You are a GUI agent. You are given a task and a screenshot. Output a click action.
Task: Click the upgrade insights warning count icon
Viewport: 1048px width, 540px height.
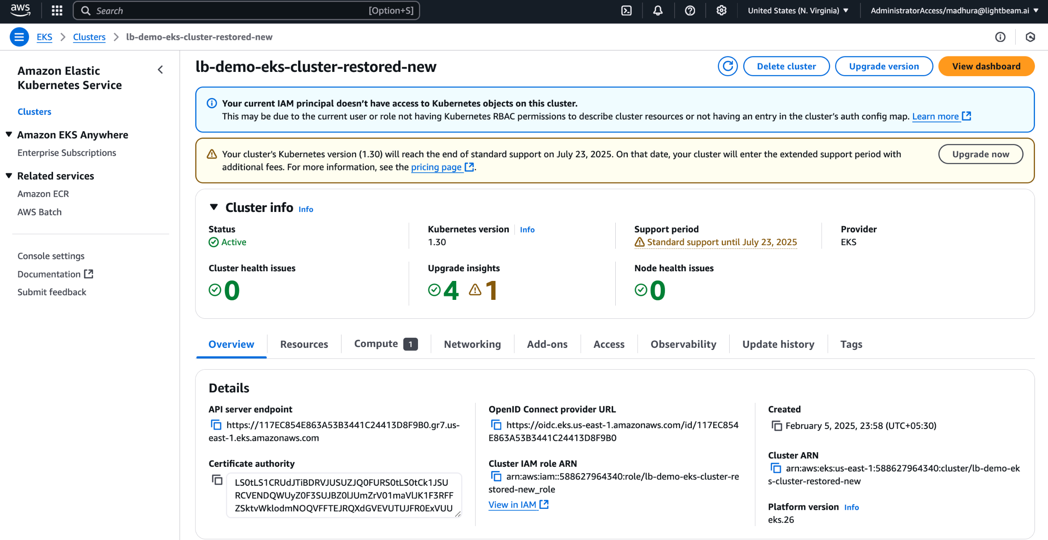click(475, 290)
